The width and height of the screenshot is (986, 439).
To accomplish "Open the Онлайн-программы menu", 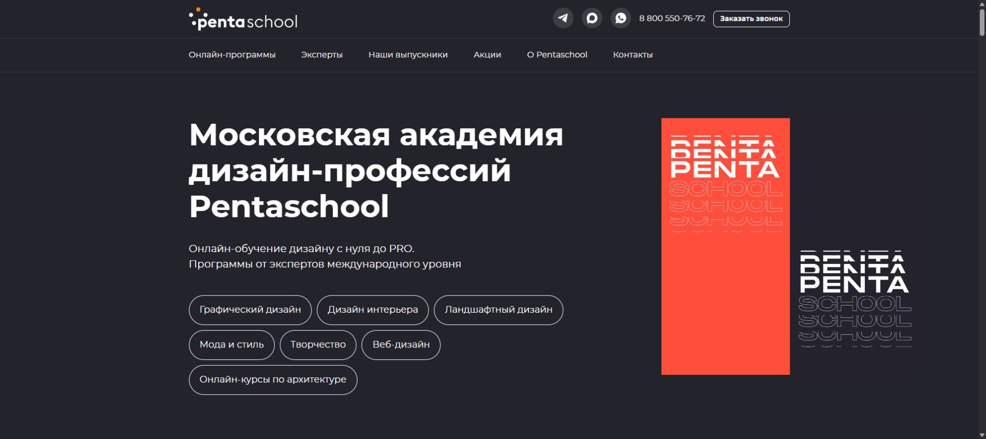I will click(232, 55).
